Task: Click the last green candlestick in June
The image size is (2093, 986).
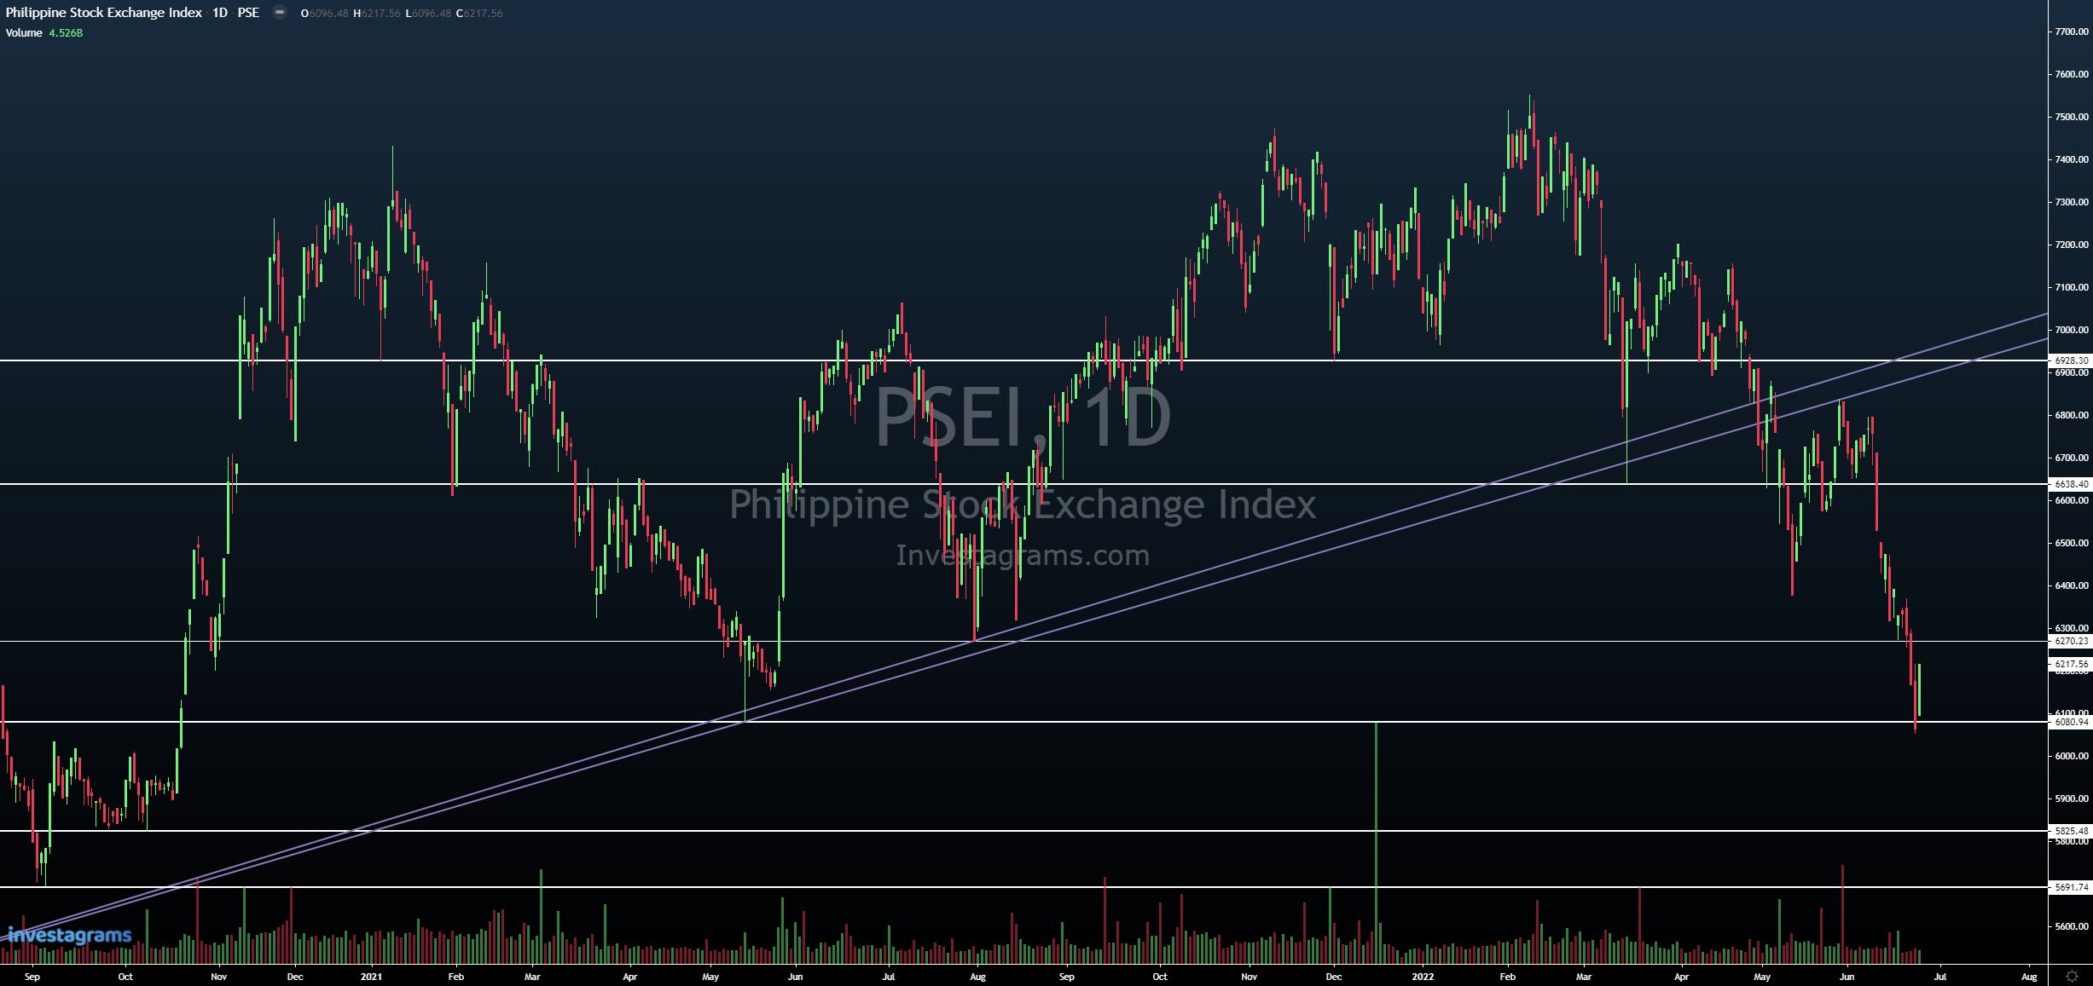Action: (1919, 690)
